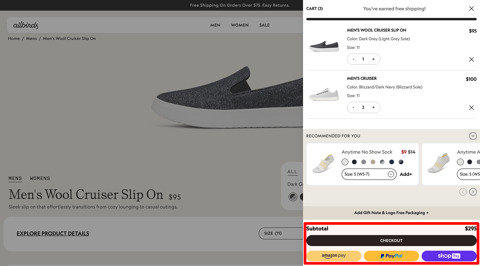Decrease Men's Cruiser quantity

[x=353, y=107]
